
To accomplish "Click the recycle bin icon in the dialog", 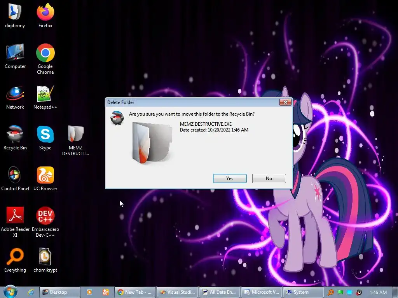I will pyautogui.click(x=117, y=118).
